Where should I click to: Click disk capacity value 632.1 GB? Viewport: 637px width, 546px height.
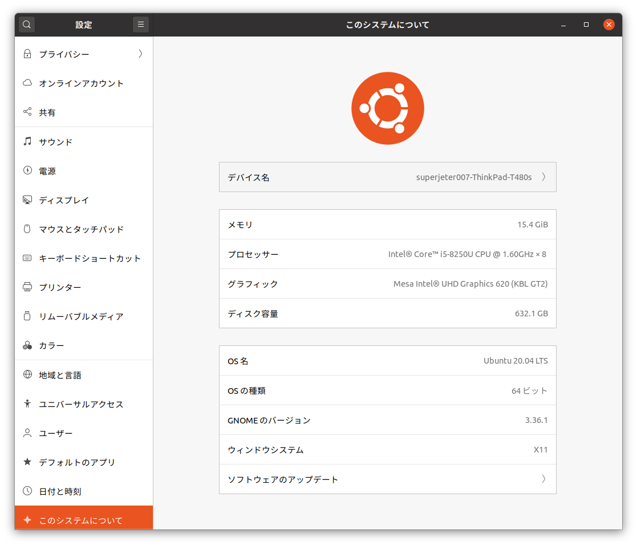(x=531, y=313)
